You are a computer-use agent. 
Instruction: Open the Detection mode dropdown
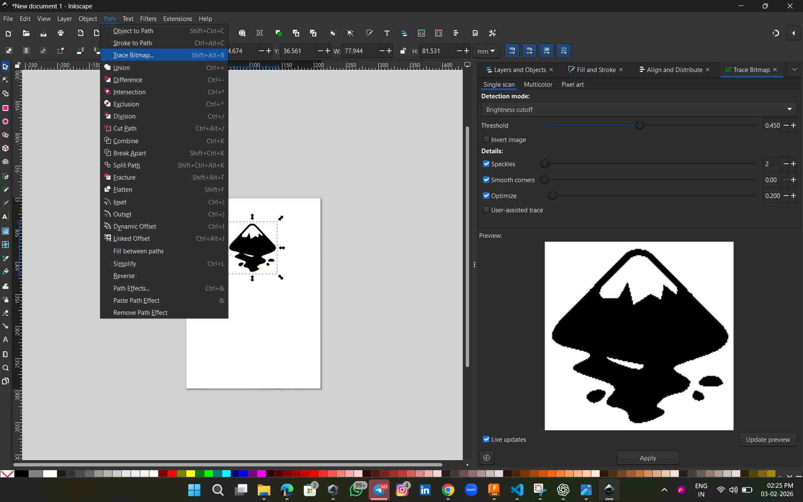pyautogui.click(x=639, y=110)
